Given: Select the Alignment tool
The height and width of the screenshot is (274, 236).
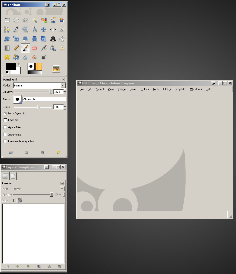Looking at the screenshot, I should (x=53, y=29).
